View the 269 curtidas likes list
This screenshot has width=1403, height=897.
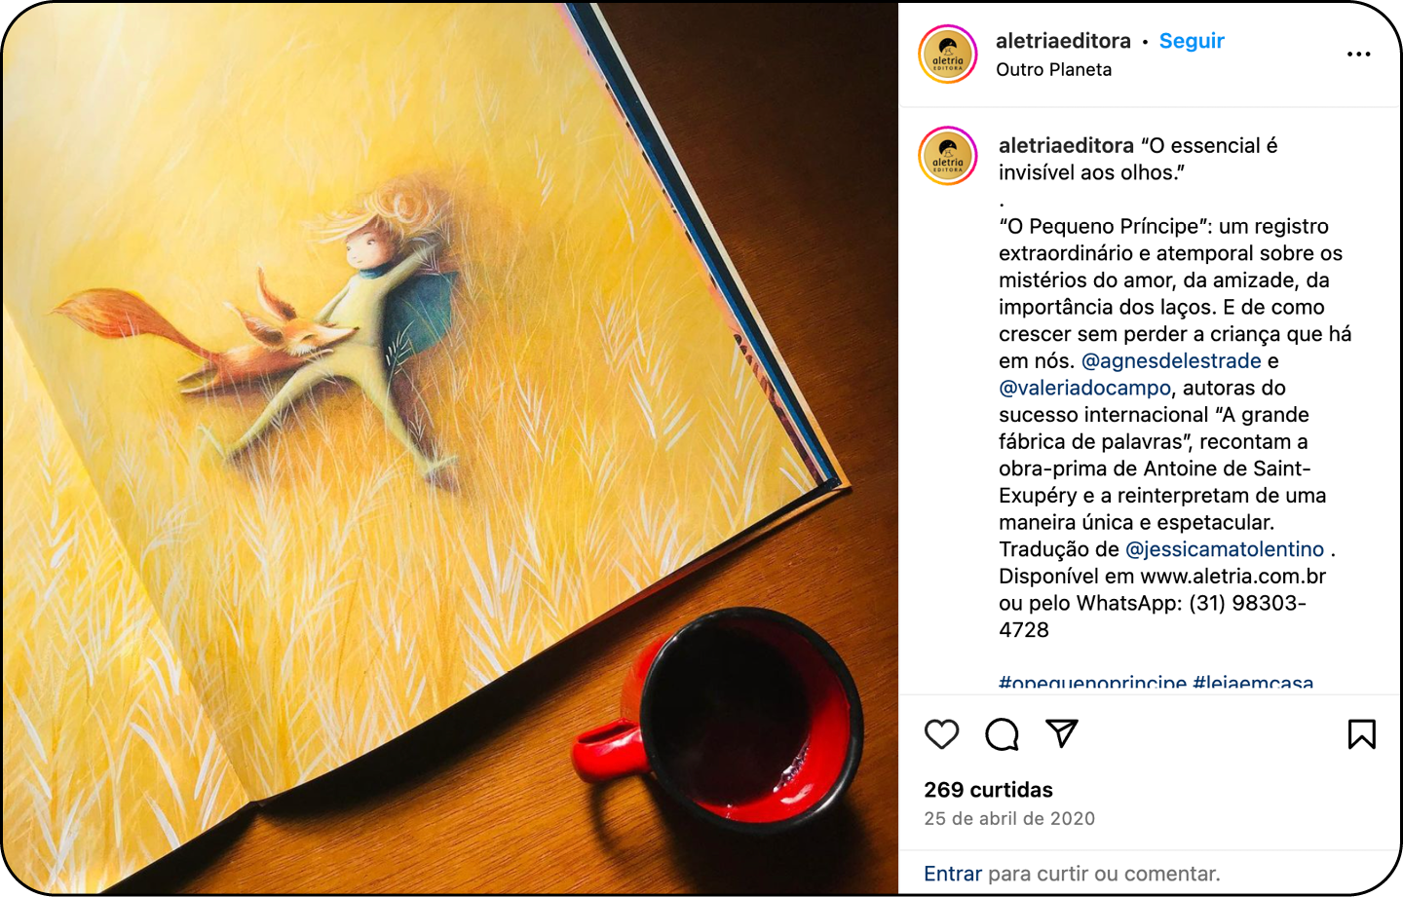pyautogui.click(x=988, y=790)
